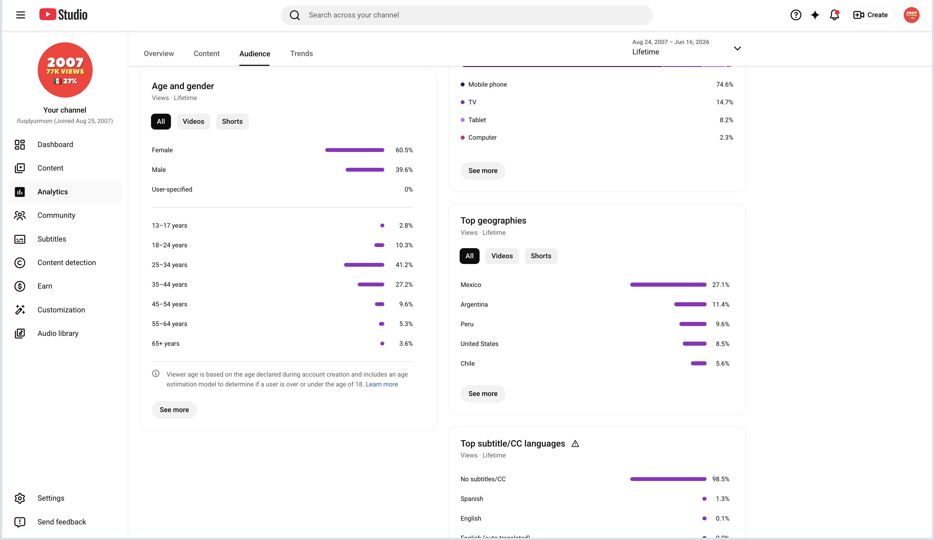
Task: Open the help question mark icon
Action: pyautogui.click(x=796, y=15)
